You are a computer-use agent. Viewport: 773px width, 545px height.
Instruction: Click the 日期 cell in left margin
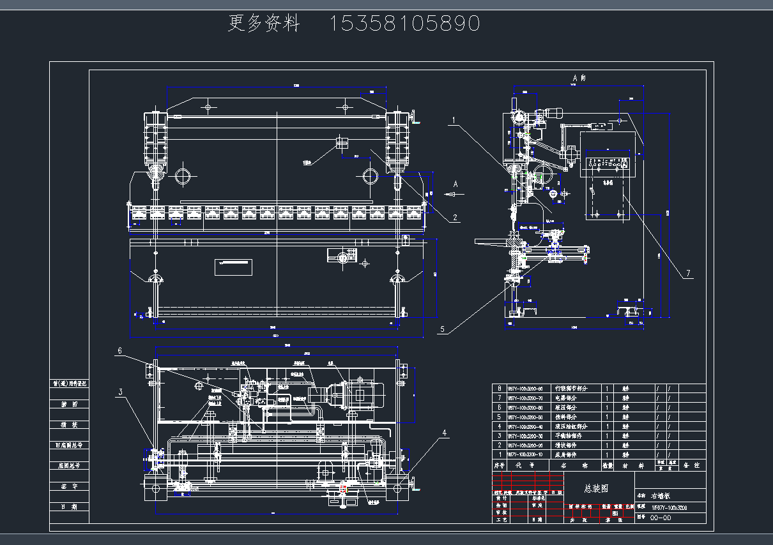point(69,507)
